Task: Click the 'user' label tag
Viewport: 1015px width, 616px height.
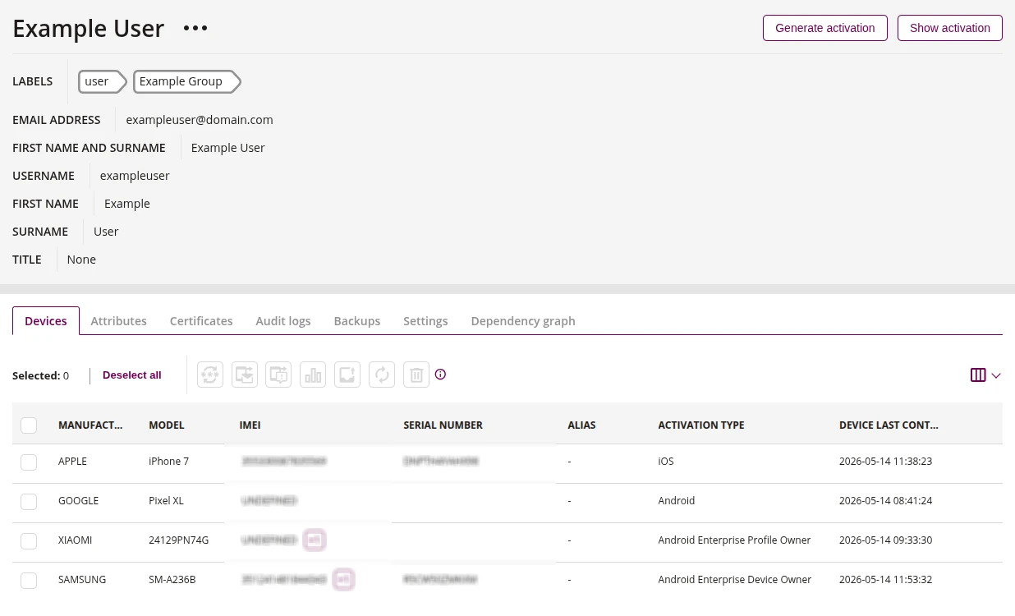Action: point(102,81)
